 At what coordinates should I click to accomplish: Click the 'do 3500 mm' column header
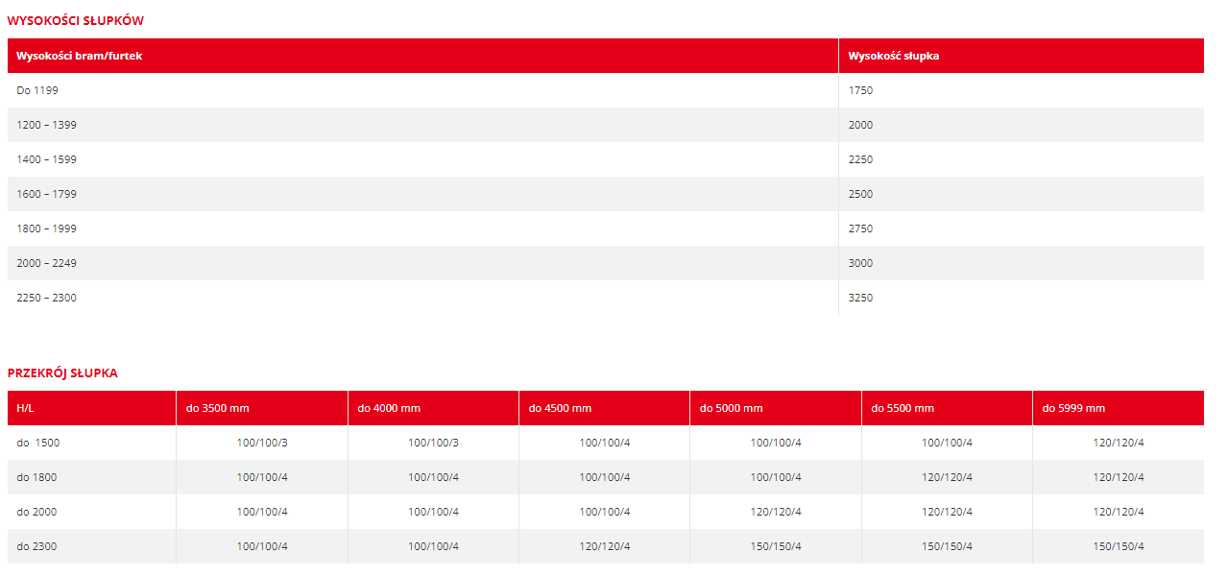point(262,408)
